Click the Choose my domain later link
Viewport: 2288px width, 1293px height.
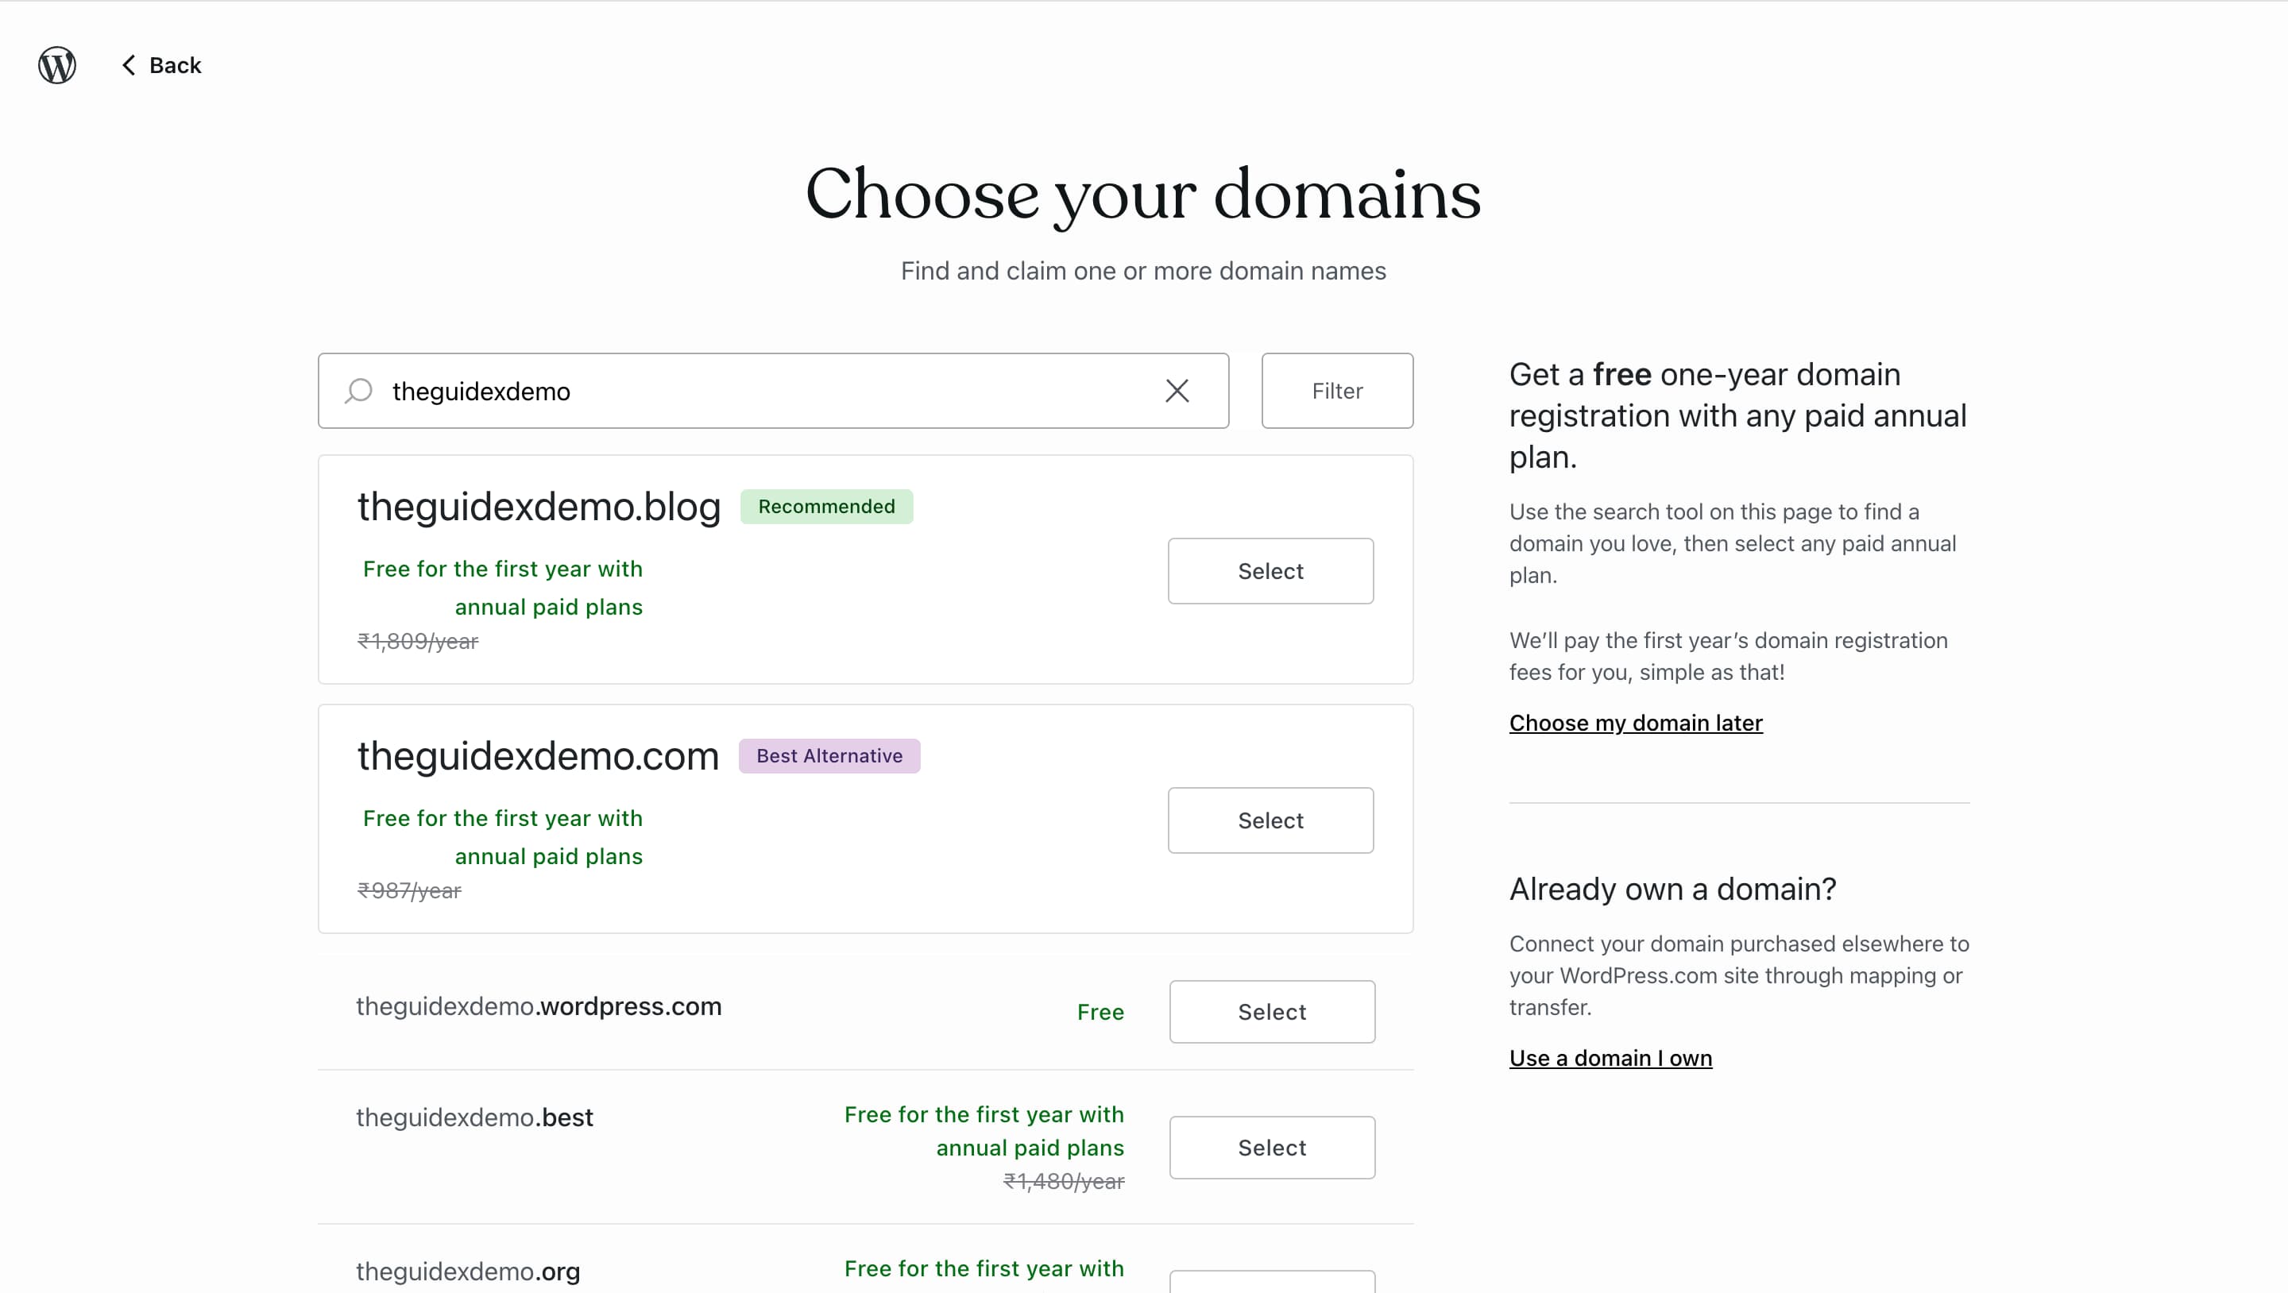1635,723
